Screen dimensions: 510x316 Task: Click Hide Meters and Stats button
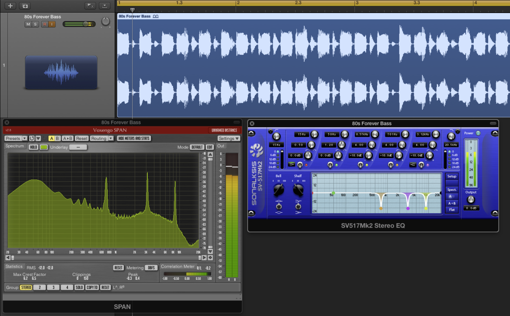134,139
